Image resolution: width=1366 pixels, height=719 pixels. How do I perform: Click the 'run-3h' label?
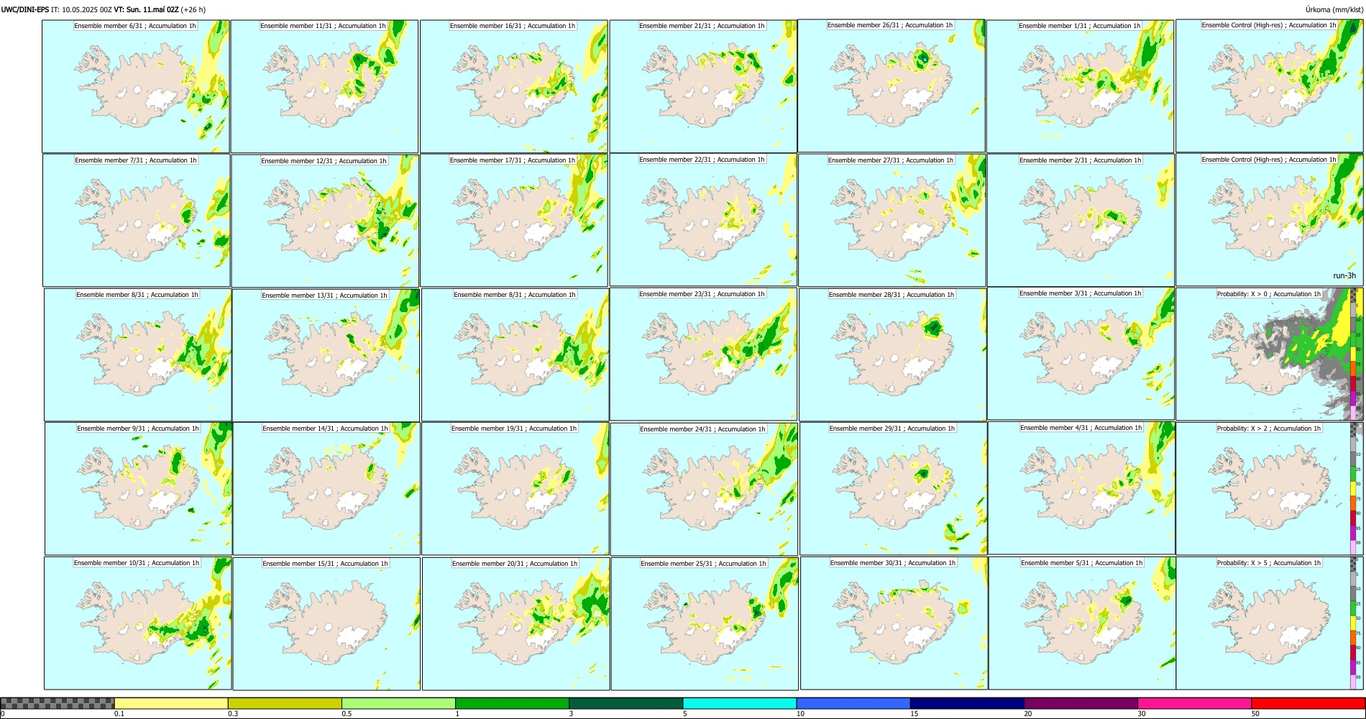1344,275
